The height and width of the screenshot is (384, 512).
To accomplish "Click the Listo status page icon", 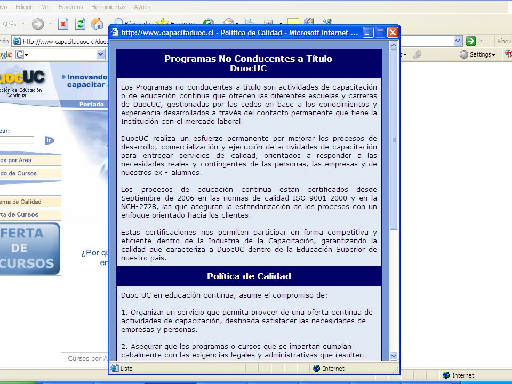I will pyautogui.click(x=115, y=369).
